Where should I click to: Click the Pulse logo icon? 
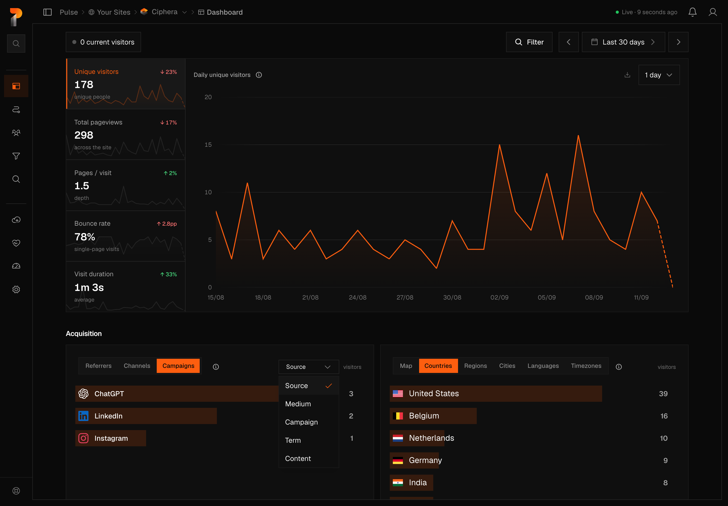(16, 17)
